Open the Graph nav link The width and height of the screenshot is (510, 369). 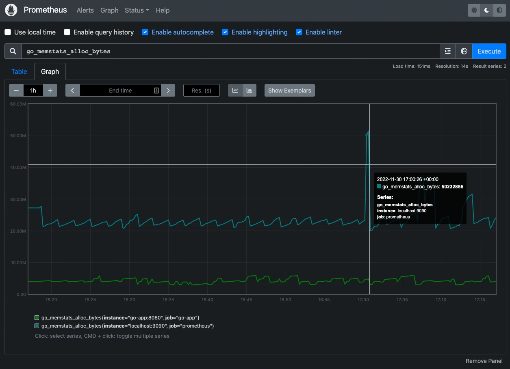pyautogui.click(x=109, y=10)
